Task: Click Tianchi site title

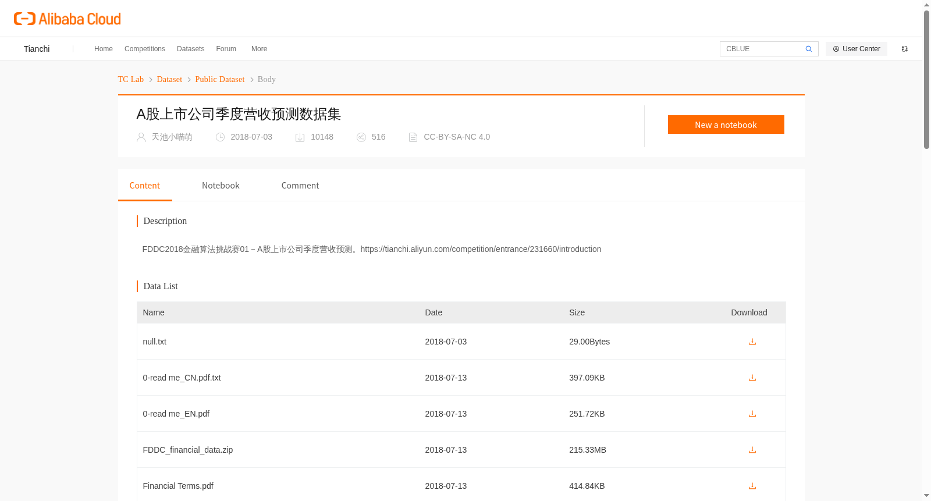Action: click(x=37, y=49)
